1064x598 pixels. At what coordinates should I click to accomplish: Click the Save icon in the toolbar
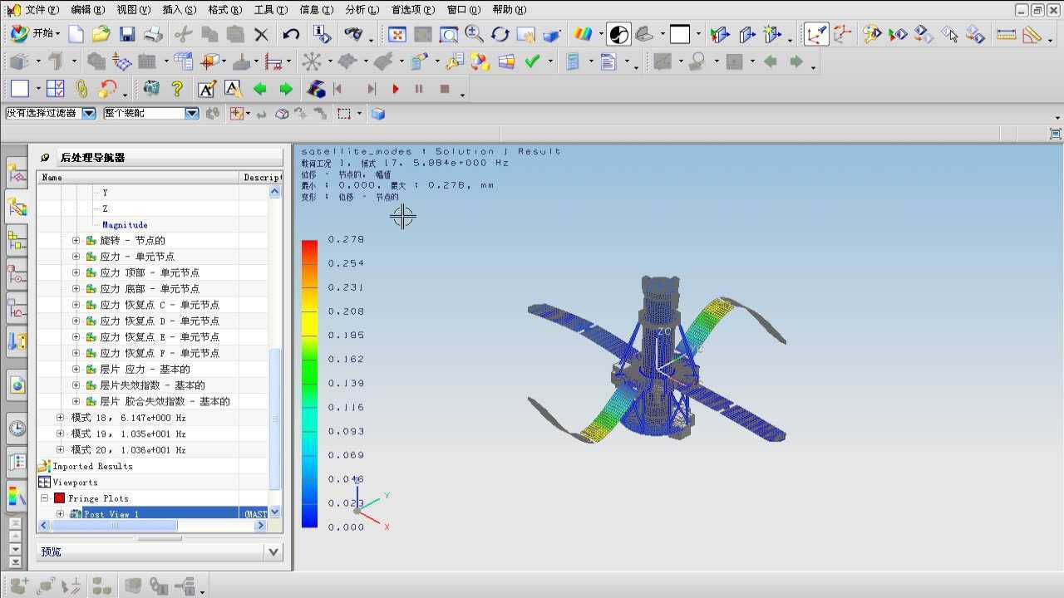tap(126, 34)
